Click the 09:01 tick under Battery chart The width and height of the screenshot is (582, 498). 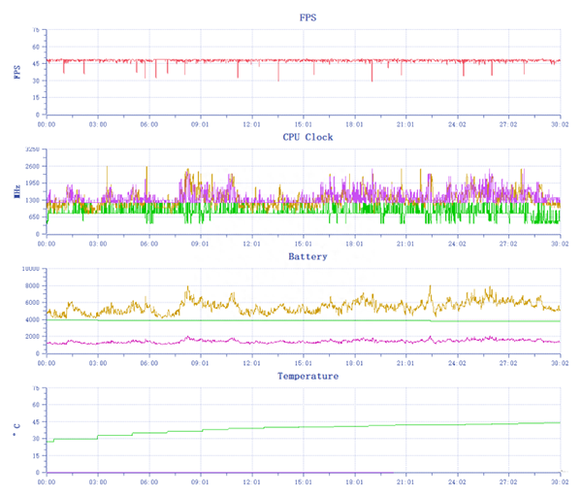pyautogui.click(x=201, y=362)
